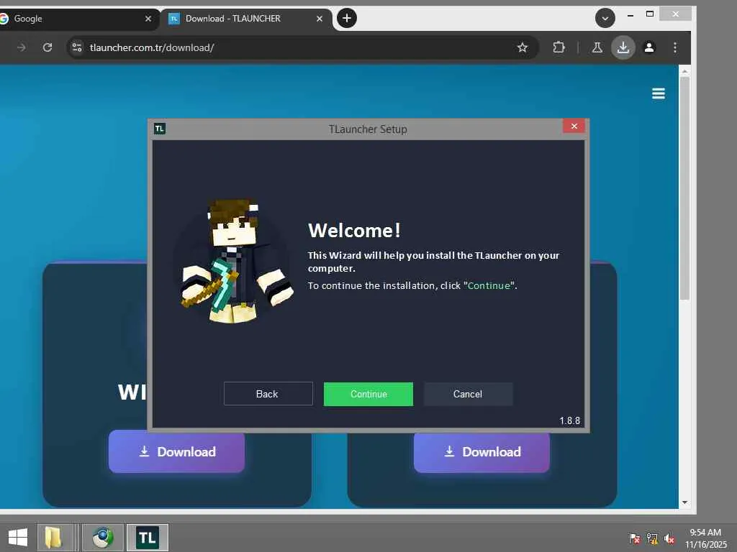Cancel the TLauncher installation
The image size is (737, 552).
468,394
